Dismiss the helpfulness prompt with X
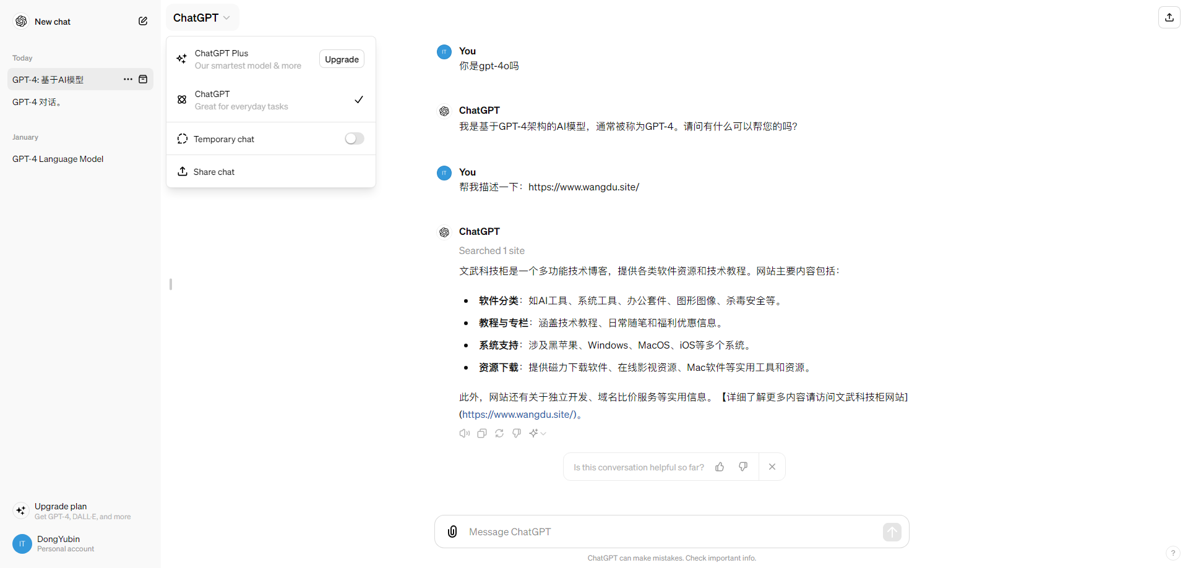The width and height of the screenshot is (1188, 568). click(772, 467)
